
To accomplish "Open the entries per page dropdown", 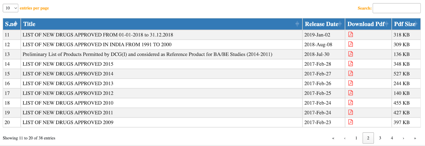I will pyautogui.click(x=11, y=8).
